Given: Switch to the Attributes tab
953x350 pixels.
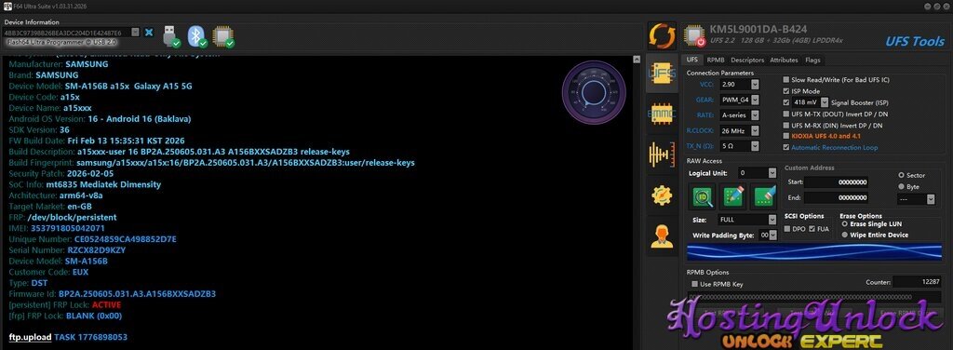Looking at the screenshot, I should point(784,61).
